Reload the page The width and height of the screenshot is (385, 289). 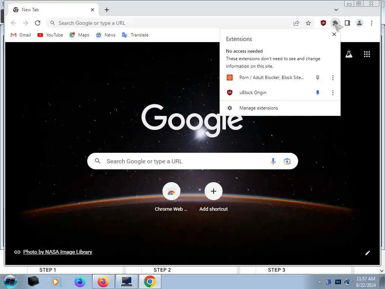tap(38, 23)
